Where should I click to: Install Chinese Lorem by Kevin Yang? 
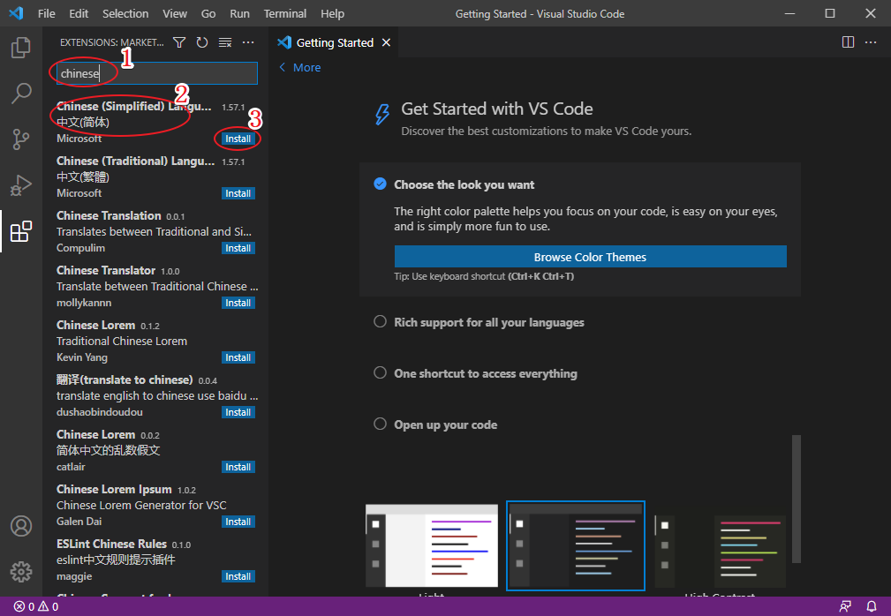point(238,357)
